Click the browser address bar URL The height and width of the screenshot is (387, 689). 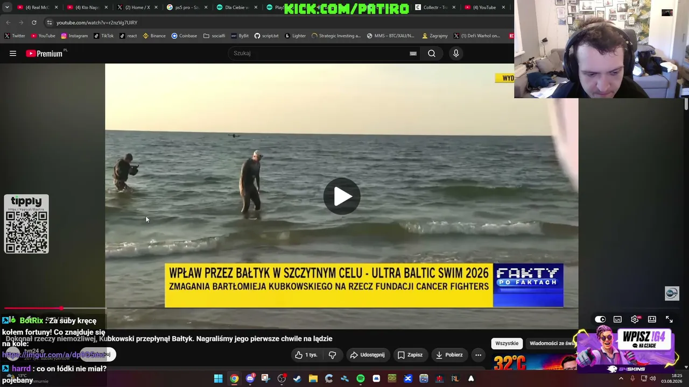tap(97, 23)
